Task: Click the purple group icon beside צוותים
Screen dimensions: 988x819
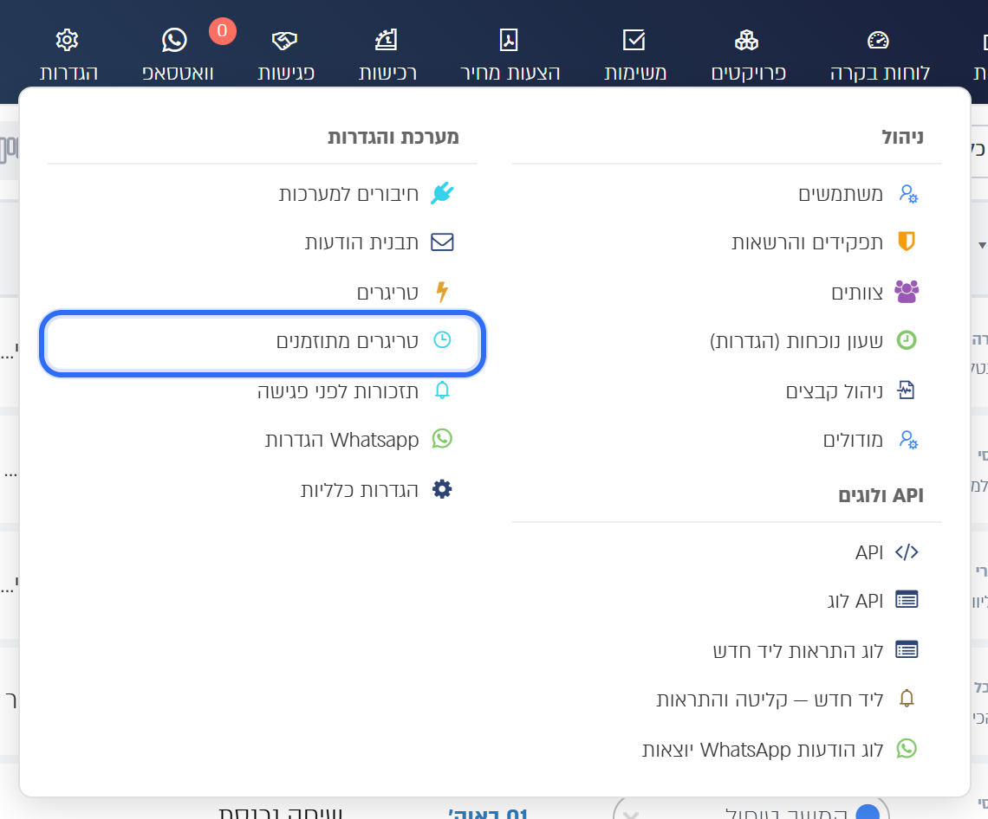Action: pos(907,292)
